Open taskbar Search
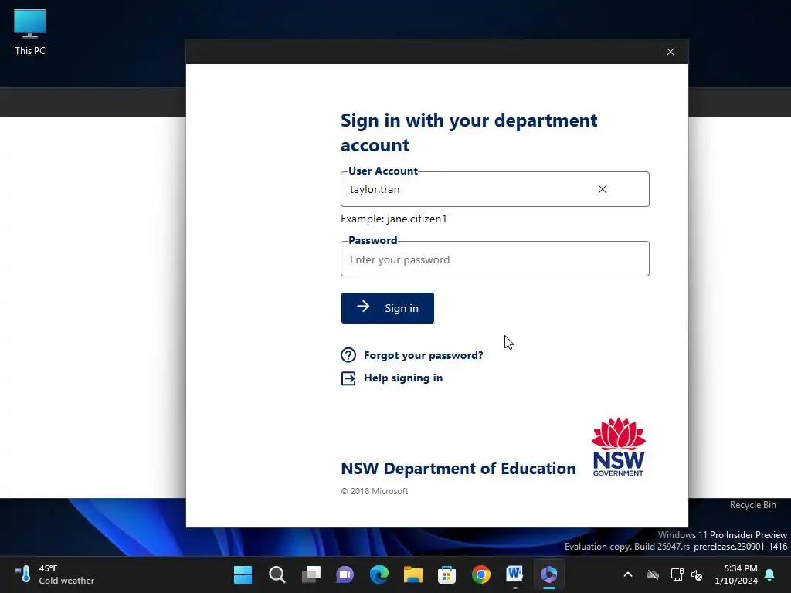The height and width of the screenshot is (593, 791). (277, 574)
